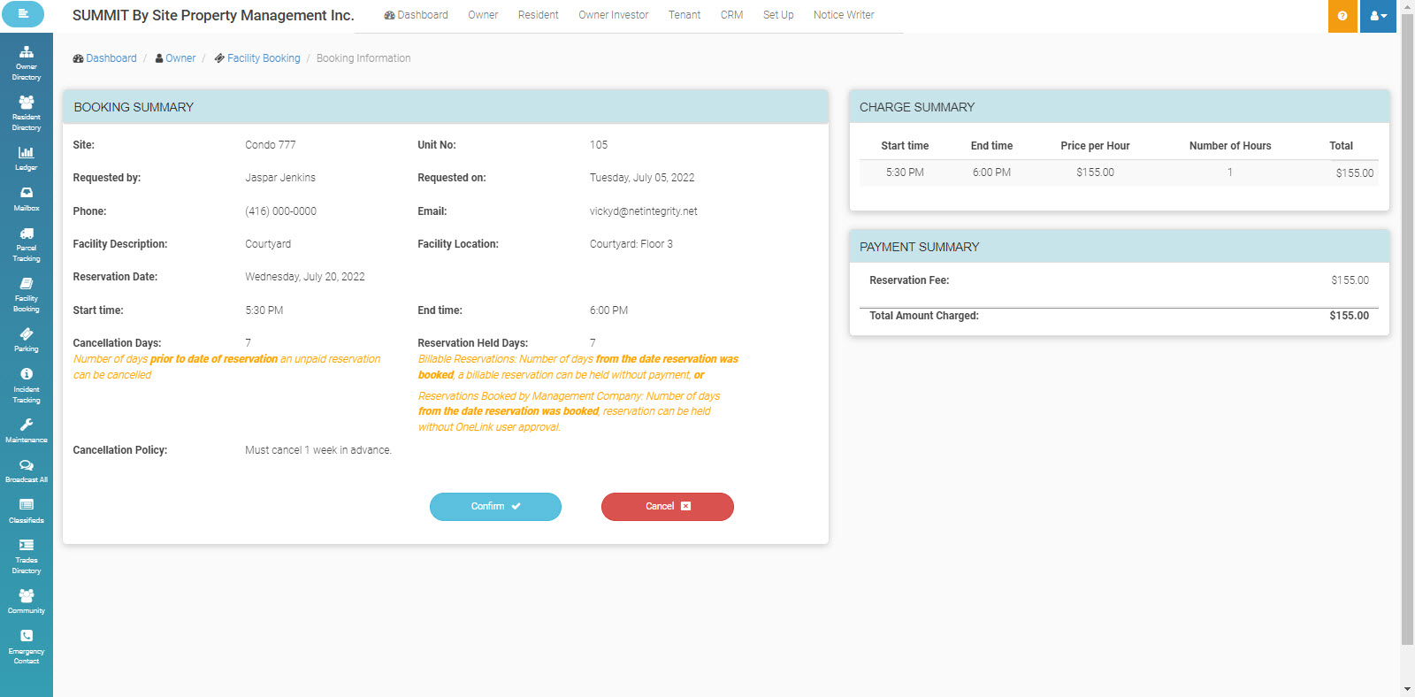Select Notice Writer in top navigation
Screen dimensions: 1415x697
[x=844, y=15]
